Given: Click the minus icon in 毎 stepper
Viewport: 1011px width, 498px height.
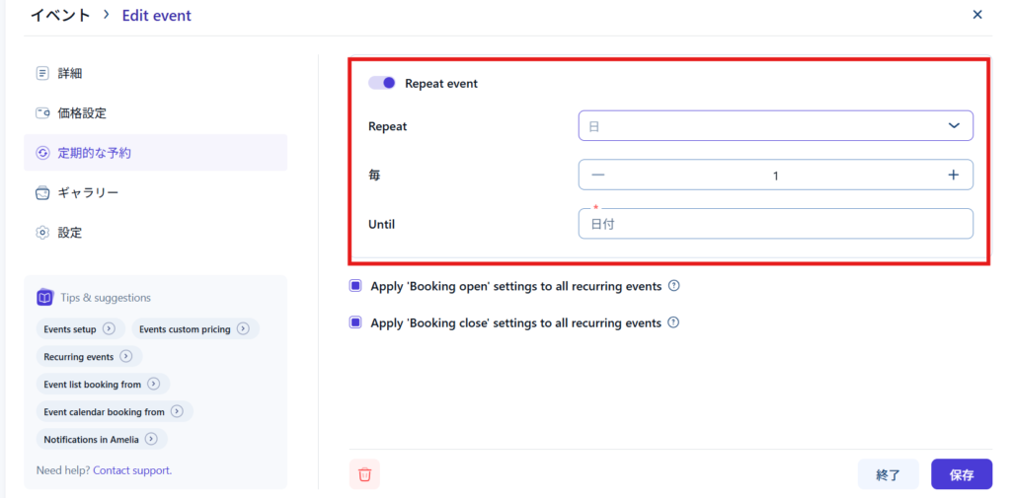Looking at the screenshot, I should point(598,175).
